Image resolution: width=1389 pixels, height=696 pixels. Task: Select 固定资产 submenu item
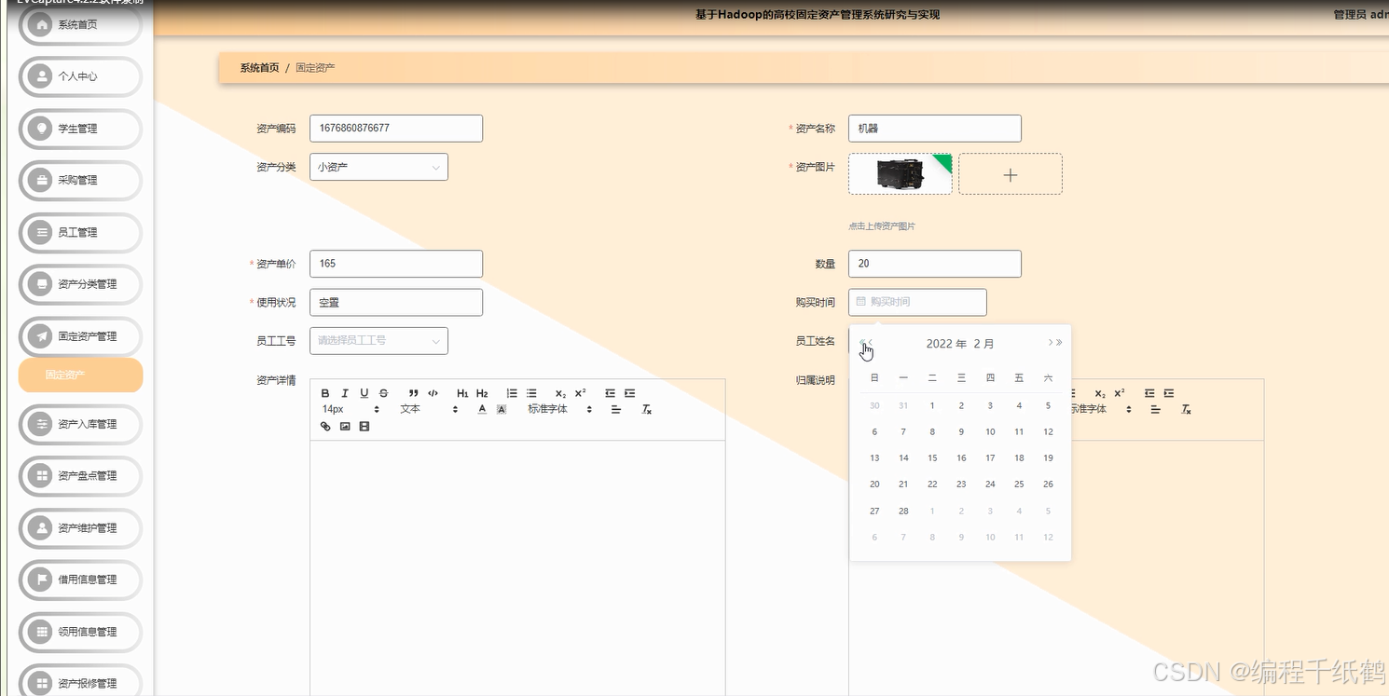80,375
